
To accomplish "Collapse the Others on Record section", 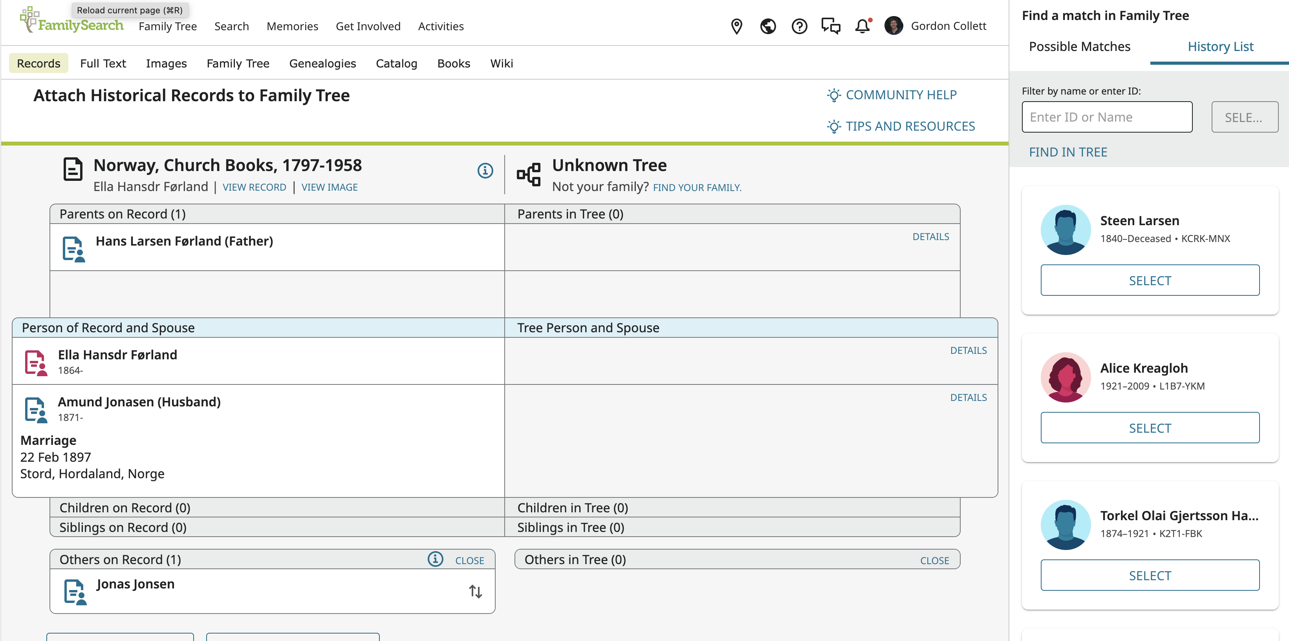I will [469, 561].
